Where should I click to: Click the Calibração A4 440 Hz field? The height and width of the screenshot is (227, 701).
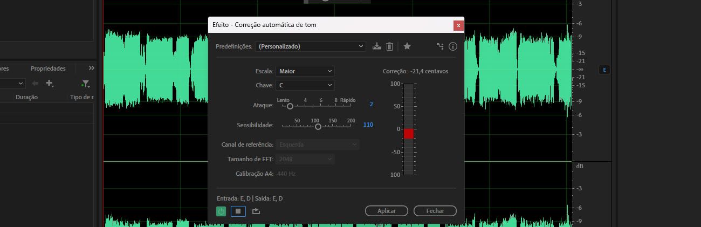286,174
